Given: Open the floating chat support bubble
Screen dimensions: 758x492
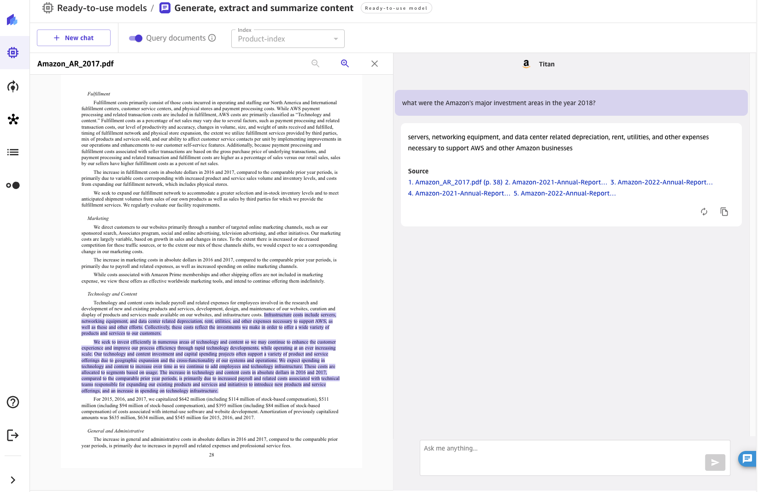Looking at the screenshot, I should [x=747, y=458].
